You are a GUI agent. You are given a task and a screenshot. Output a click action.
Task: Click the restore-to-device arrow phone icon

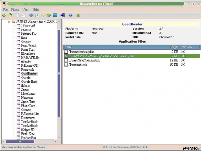pyautogui.click(x=63, y=15)
